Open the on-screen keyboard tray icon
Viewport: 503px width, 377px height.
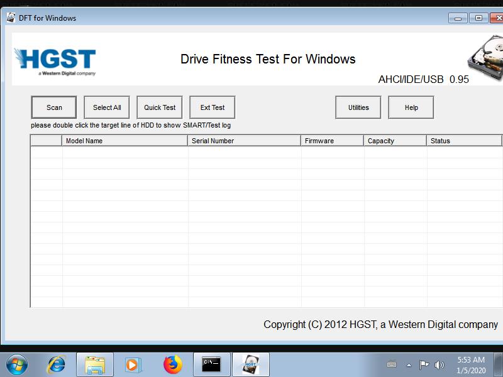(392, 365)
